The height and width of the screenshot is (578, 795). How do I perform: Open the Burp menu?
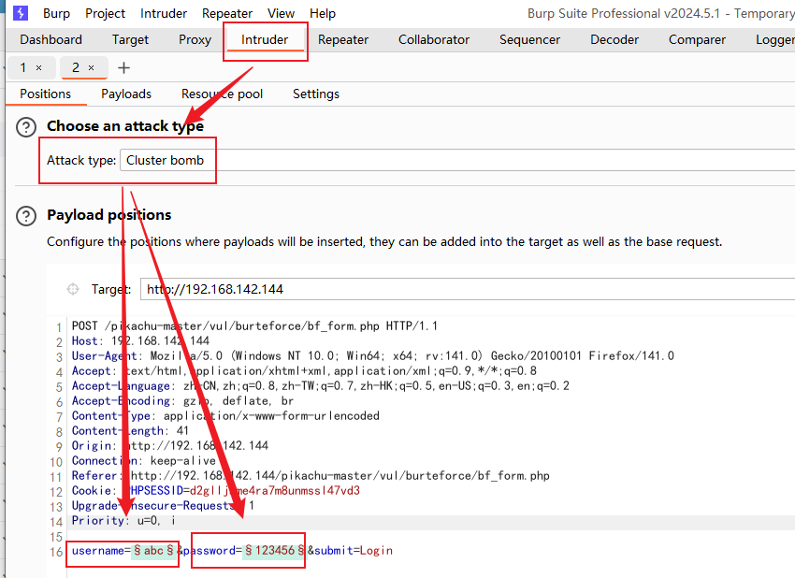[x=56, y=13]
